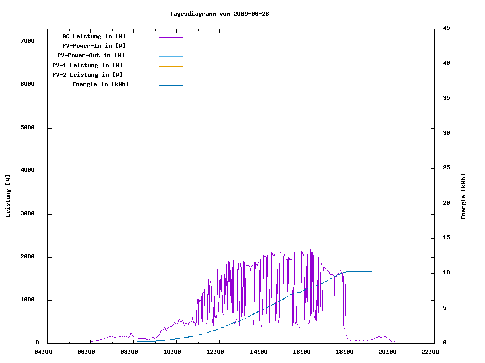Select the AC Leistung in [W] legend label
This screenshot has width=485, height=363.
pyautogui.click(x=94, y=36)
